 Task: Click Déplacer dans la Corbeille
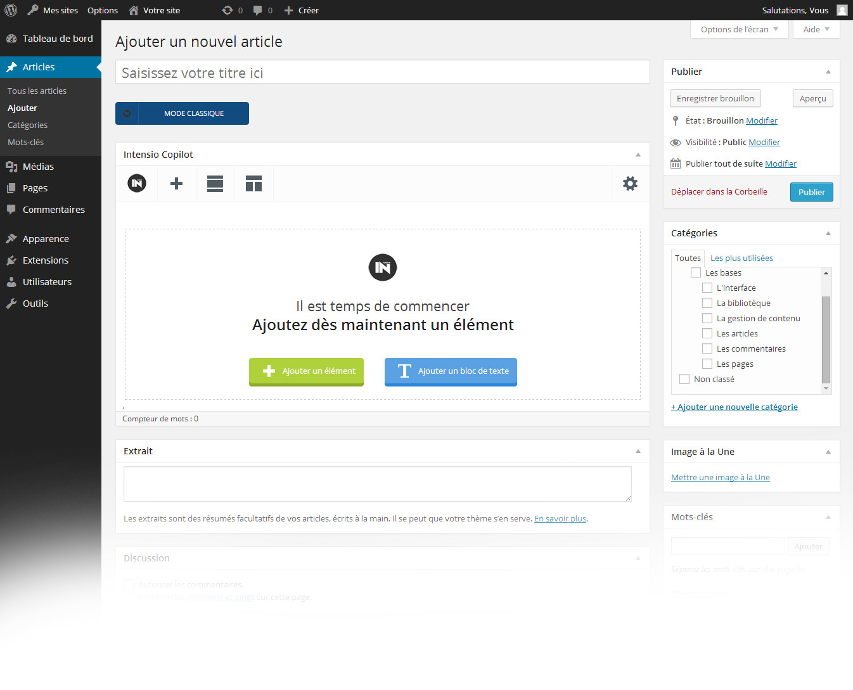coord(719,191)
